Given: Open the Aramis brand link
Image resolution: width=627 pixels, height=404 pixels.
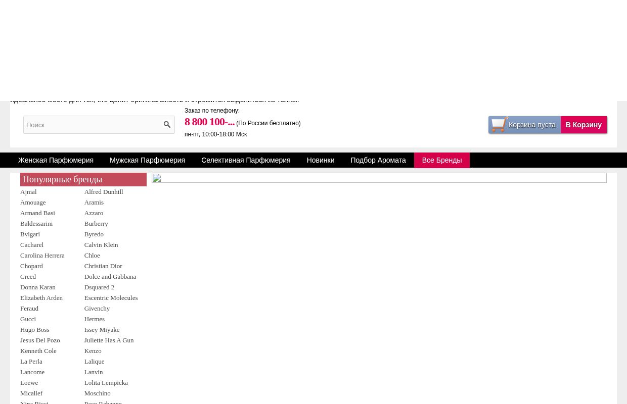Looking at the screenshot, I should coord(94,203).
